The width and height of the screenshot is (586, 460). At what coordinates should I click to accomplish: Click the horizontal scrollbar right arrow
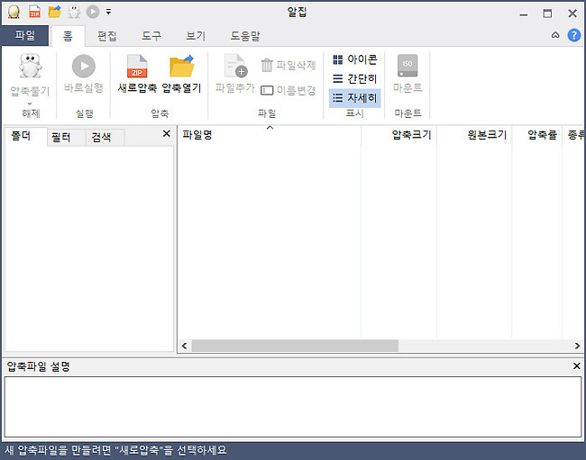tap(577, 346)
